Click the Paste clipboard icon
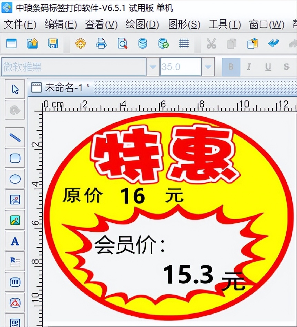 coord(253,44)
